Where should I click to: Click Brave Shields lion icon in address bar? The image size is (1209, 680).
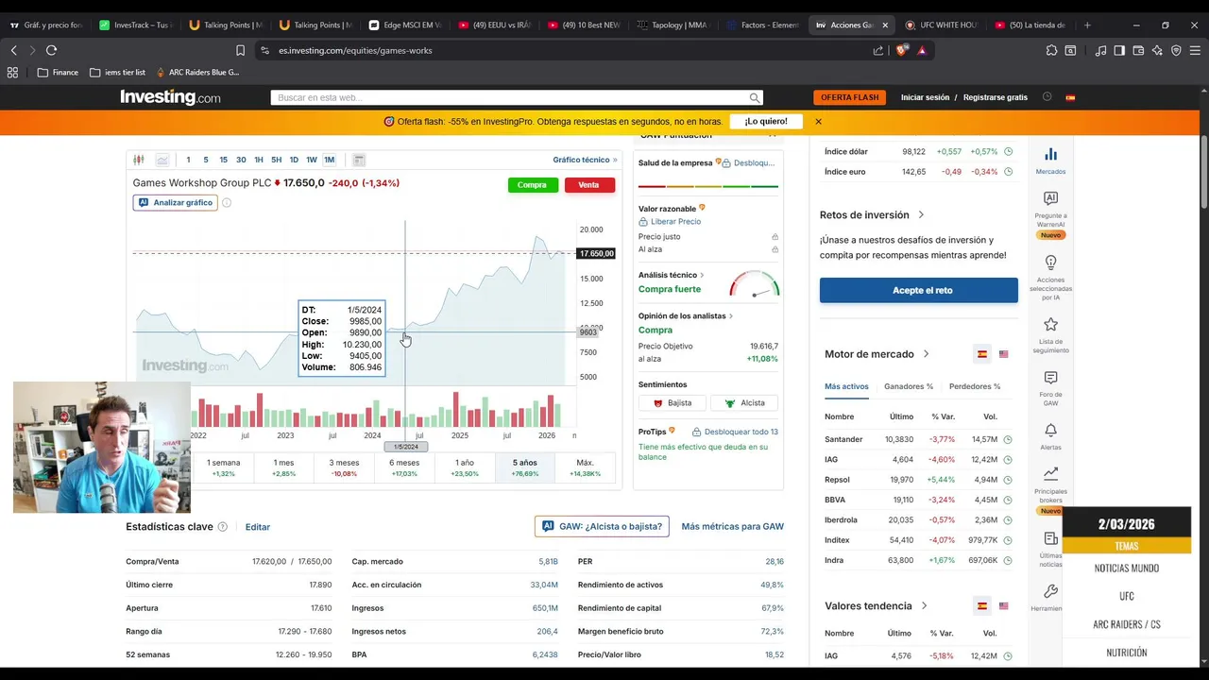(x=901, y=50)
